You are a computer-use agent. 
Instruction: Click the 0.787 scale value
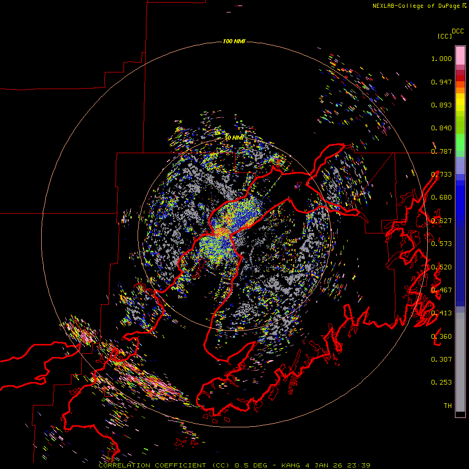coord(441,151)
